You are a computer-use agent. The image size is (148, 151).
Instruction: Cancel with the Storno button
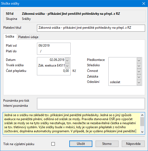pos(107,144)
